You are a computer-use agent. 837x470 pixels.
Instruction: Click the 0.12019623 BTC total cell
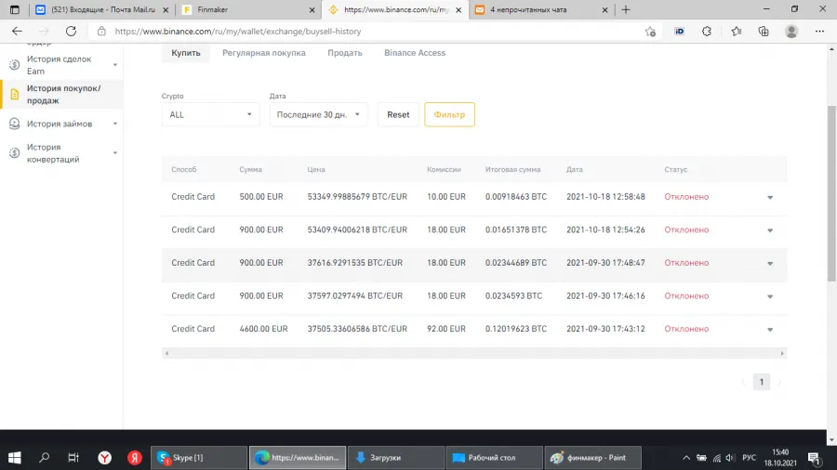pyautogui.click(x=515, y=329)
